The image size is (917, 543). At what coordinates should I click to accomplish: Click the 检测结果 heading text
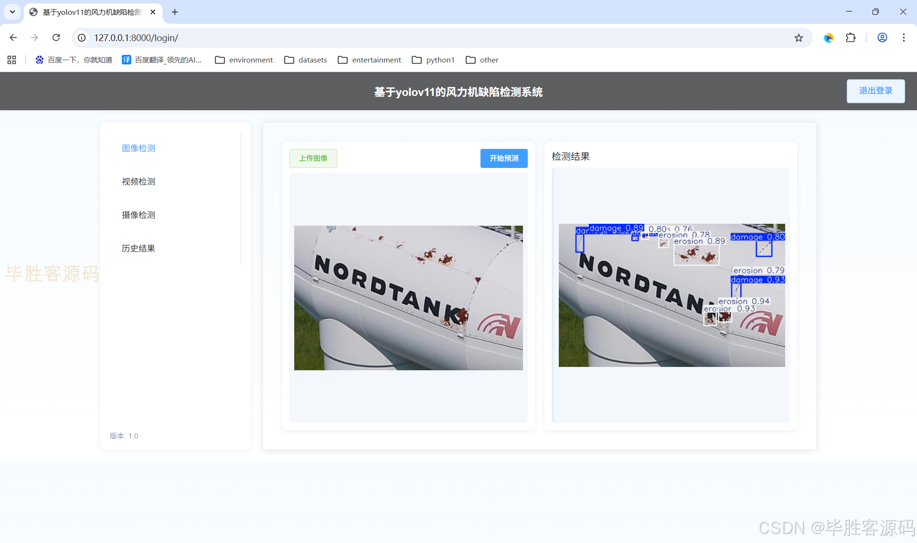click(571, 157)
